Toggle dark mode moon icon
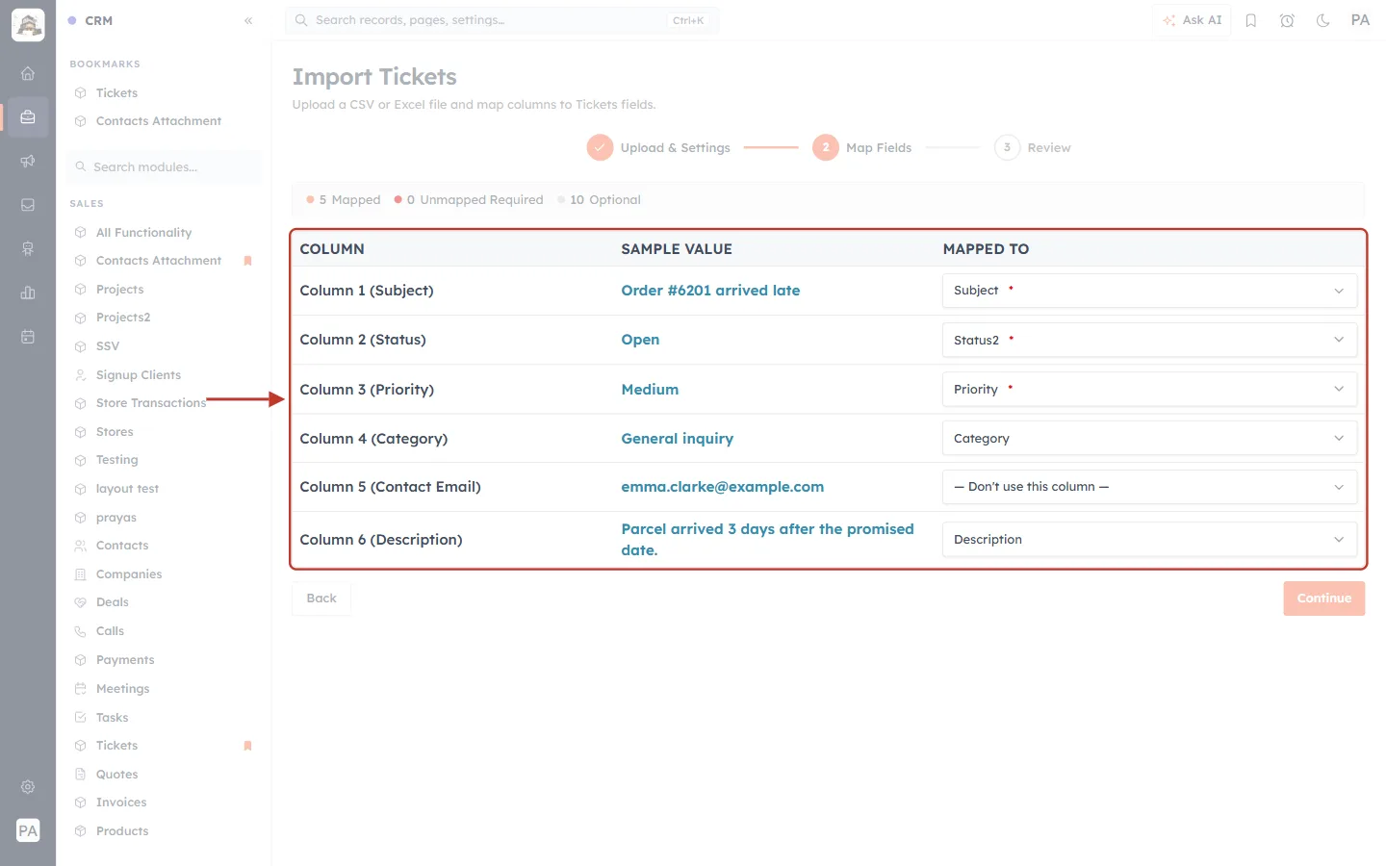1386x866 pixels. [1323, 20]
